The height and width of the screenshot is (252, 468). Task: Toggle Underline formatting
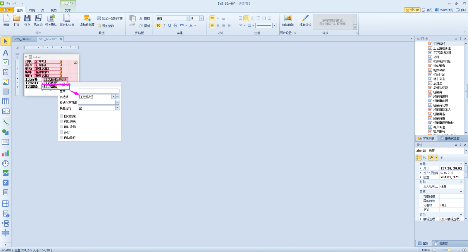tap(170, 26)
